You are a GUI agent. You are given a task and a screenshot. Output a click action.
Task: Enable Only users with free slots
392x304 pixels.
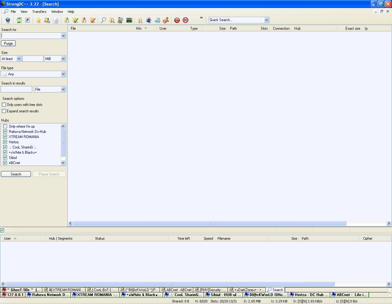pyautogui.click(x=4, y=105)
